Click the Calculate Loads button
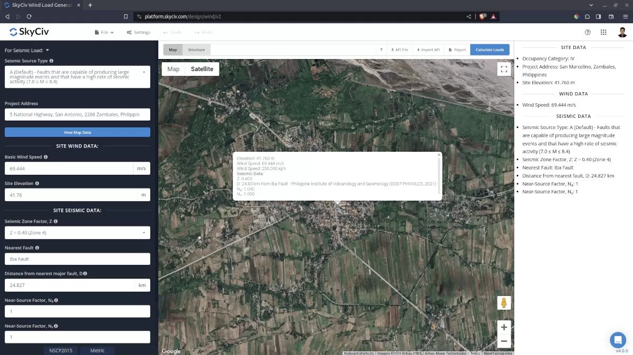This screenshot has height=355, width=633. [490, 50]
